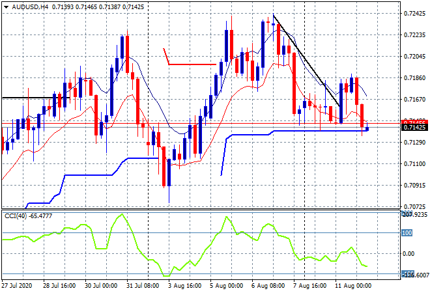430x293 pixels.
Task: Click the black current price label 0.71425
Action: 414,128
